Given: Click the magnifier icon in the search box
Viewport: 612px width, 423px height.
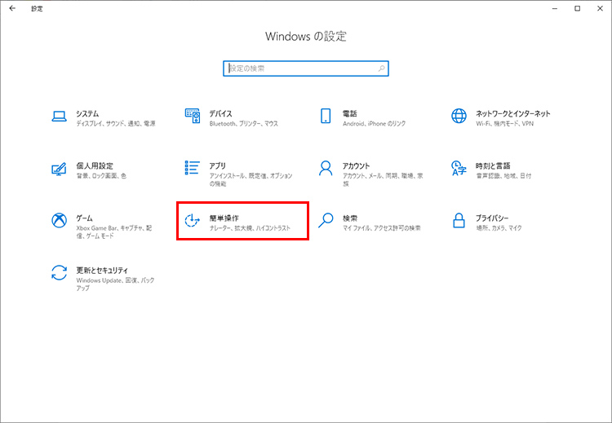Looking at the screenshot, I should pyautogui.click(x=381, y=68).
